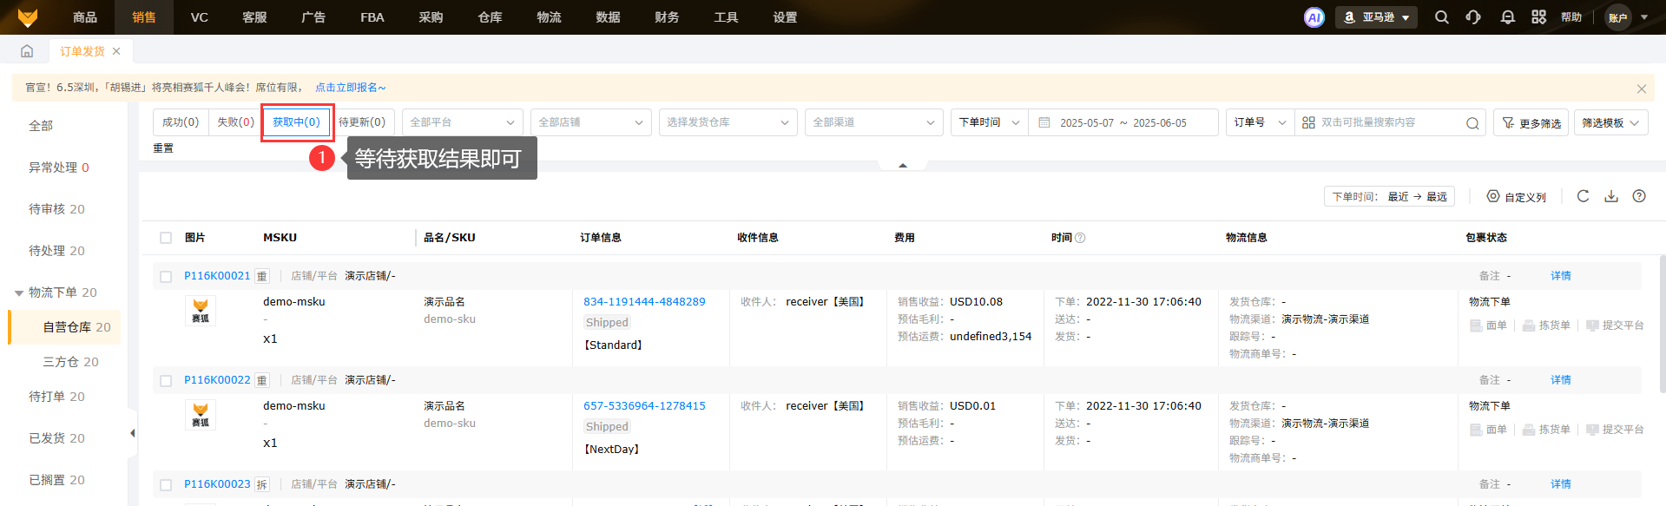Click the download export icon
Image resolution: width=1666 pixels, height=506 pixels.
[1610, 196]
